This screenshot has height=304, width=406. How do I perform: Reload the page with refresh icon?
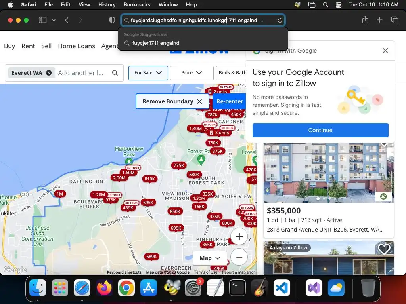(280, 20)
